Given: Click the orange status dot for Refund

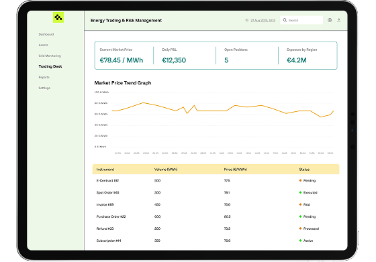Looking at the screenshot, I should click(300, 228).
